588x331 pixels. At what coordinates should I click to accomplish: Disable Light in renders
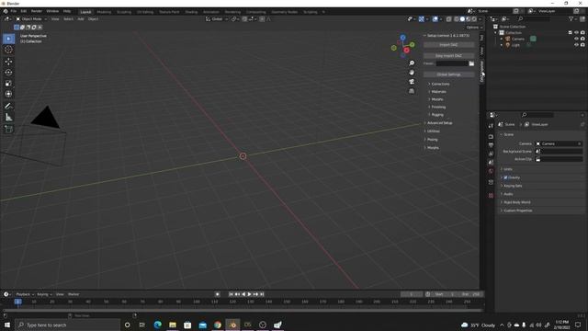(x=582, y=45)
